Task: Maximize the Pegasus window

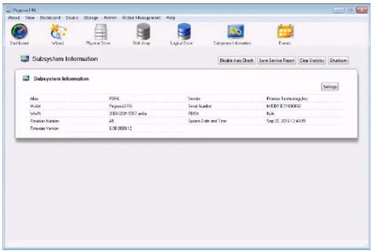Action: [351, 10]
